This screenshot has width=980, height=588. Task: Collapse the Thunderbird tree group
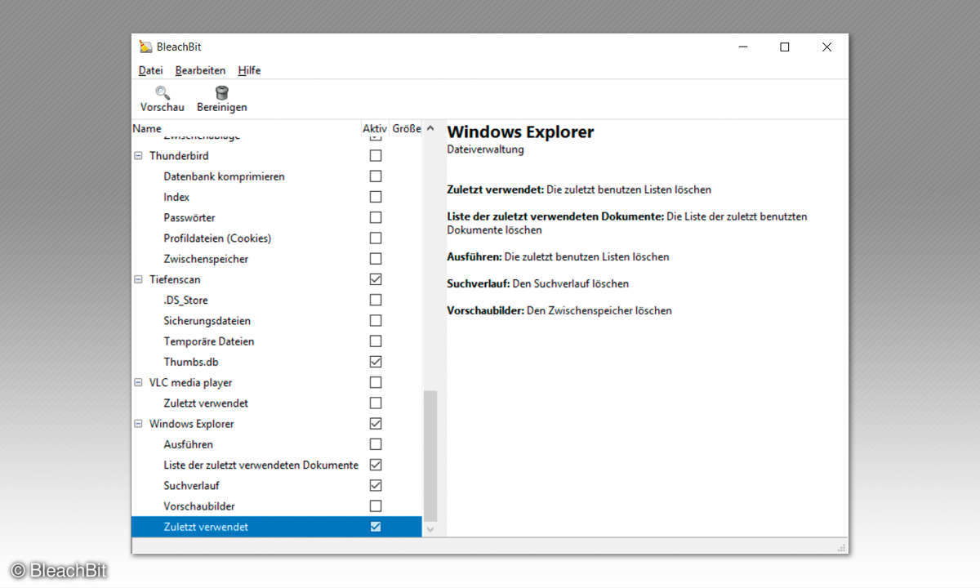click(138, 155)
